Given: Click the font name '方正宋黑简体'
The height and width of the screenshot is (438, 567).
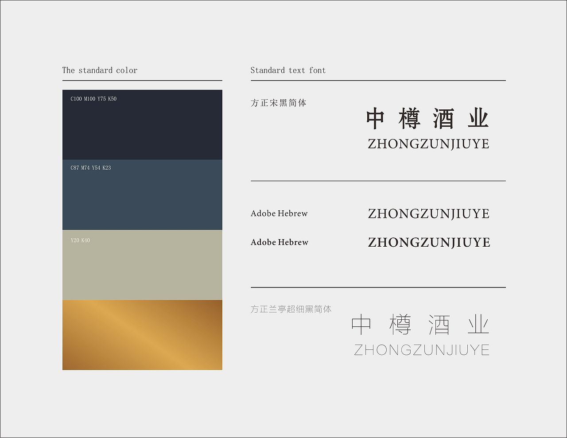Looking at the screenshot, I should coord(279,103).
